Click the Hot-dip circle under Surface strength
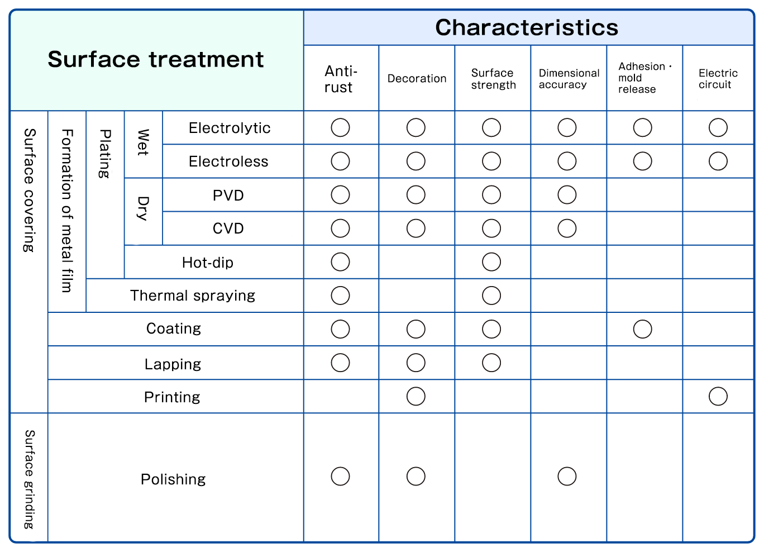This screenshot has width=764, height=552. point(491,262)
